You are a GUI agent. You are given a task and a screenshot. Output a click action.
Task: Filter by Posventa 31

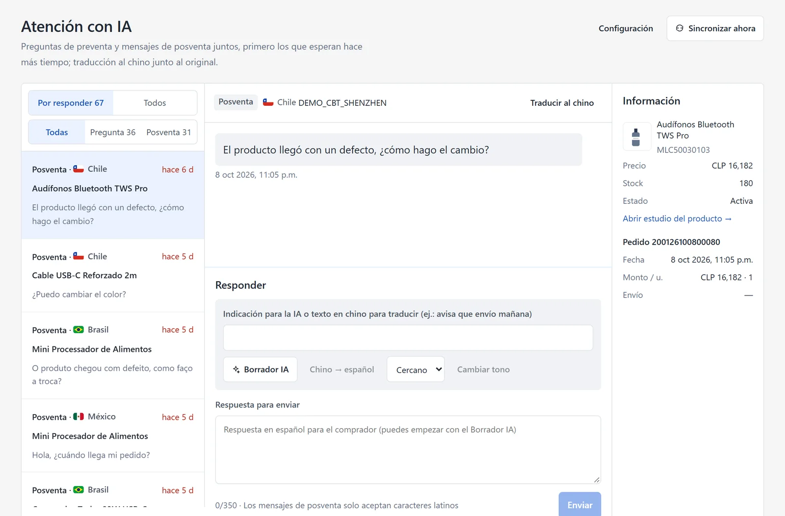169,132
